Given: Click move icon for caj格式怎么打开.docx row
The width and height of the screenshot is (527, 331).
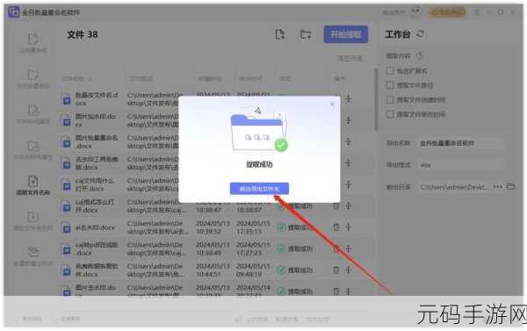Looking at the screenshot, I should pos(348,206).
